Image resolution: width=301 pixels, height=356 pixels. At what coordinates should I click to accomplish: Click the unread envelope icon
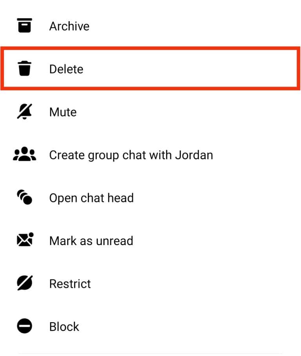click(x=24, y=240)
